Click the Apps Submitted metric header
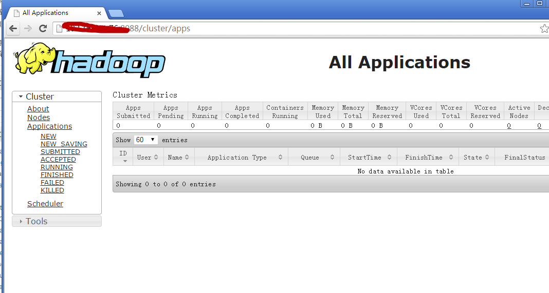This screenshot has height=293, width=549. point(134,111)
